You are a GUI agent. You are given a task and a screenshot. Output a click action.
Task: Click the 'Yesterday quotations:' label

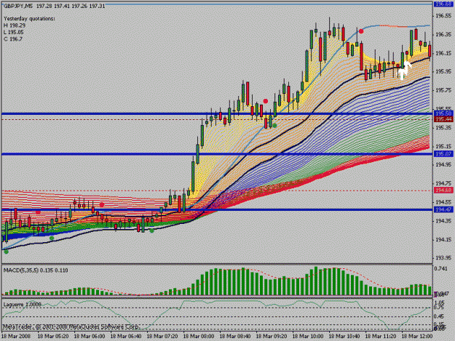coord(29,19)
